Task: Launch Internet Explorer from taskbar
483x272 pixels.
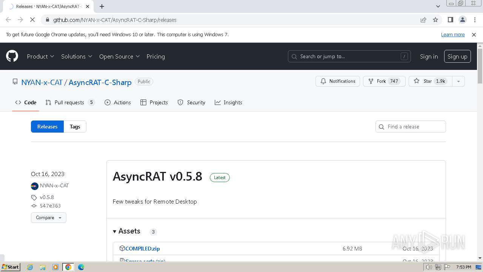Action: coord(30,267)
